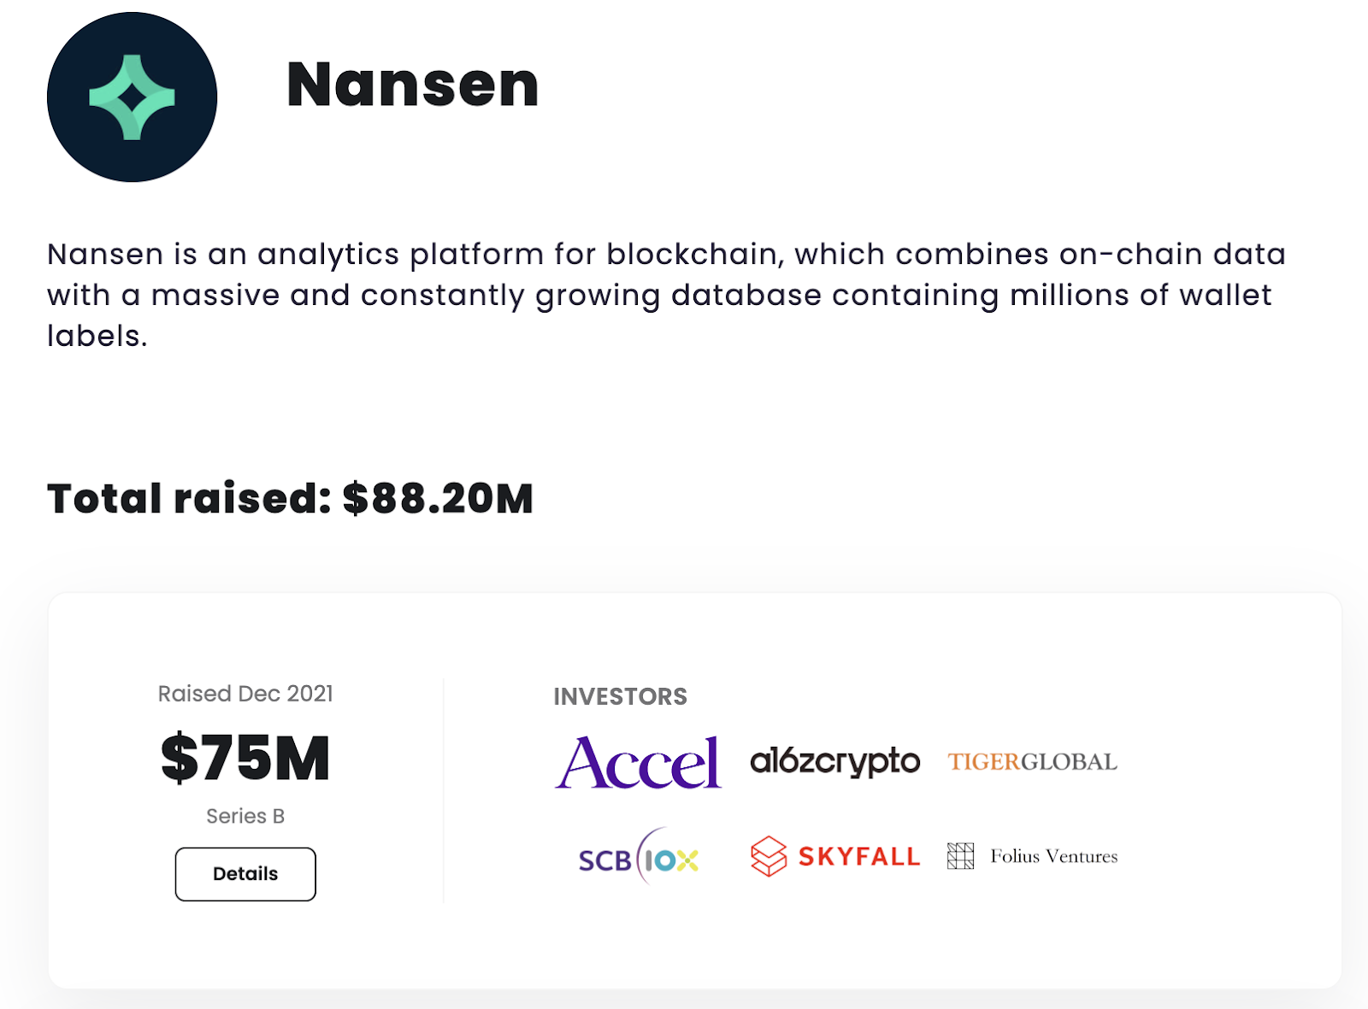The image size is (1368, 1009).
Task: Open the Series B round Details
Action: pyautogui.click(x=245, y=874)
